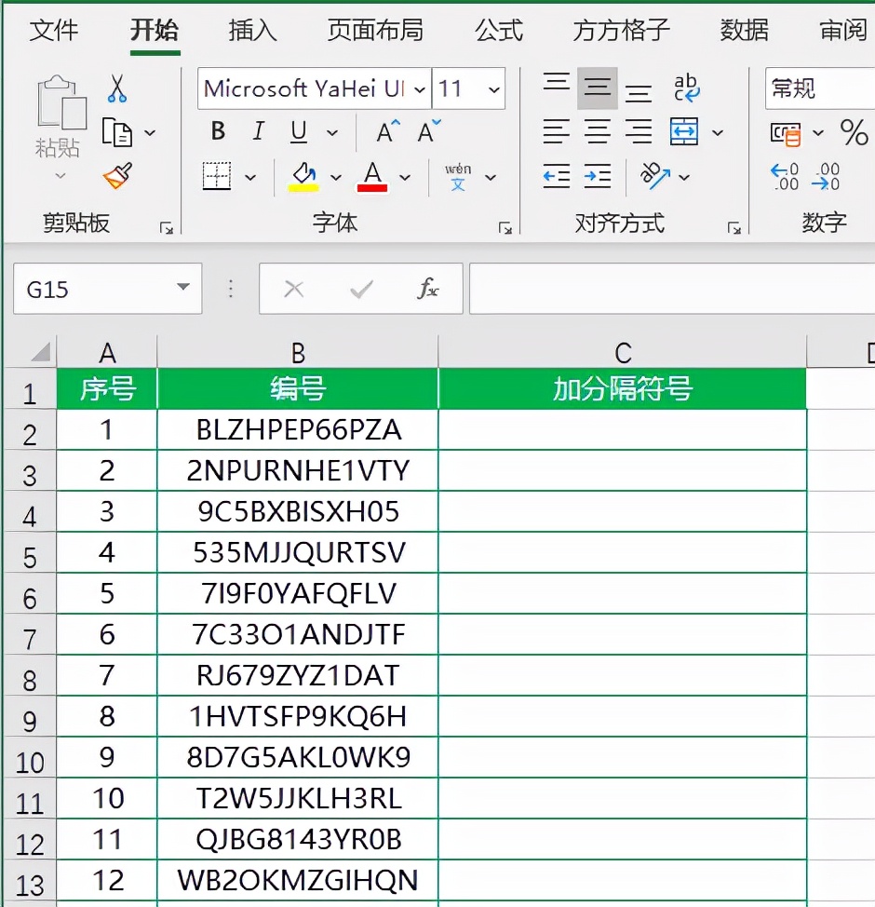Open 剪贴板 dialog launcher
Image resolution: width=875 pixels, height=907 pixels.
point(167,228)
